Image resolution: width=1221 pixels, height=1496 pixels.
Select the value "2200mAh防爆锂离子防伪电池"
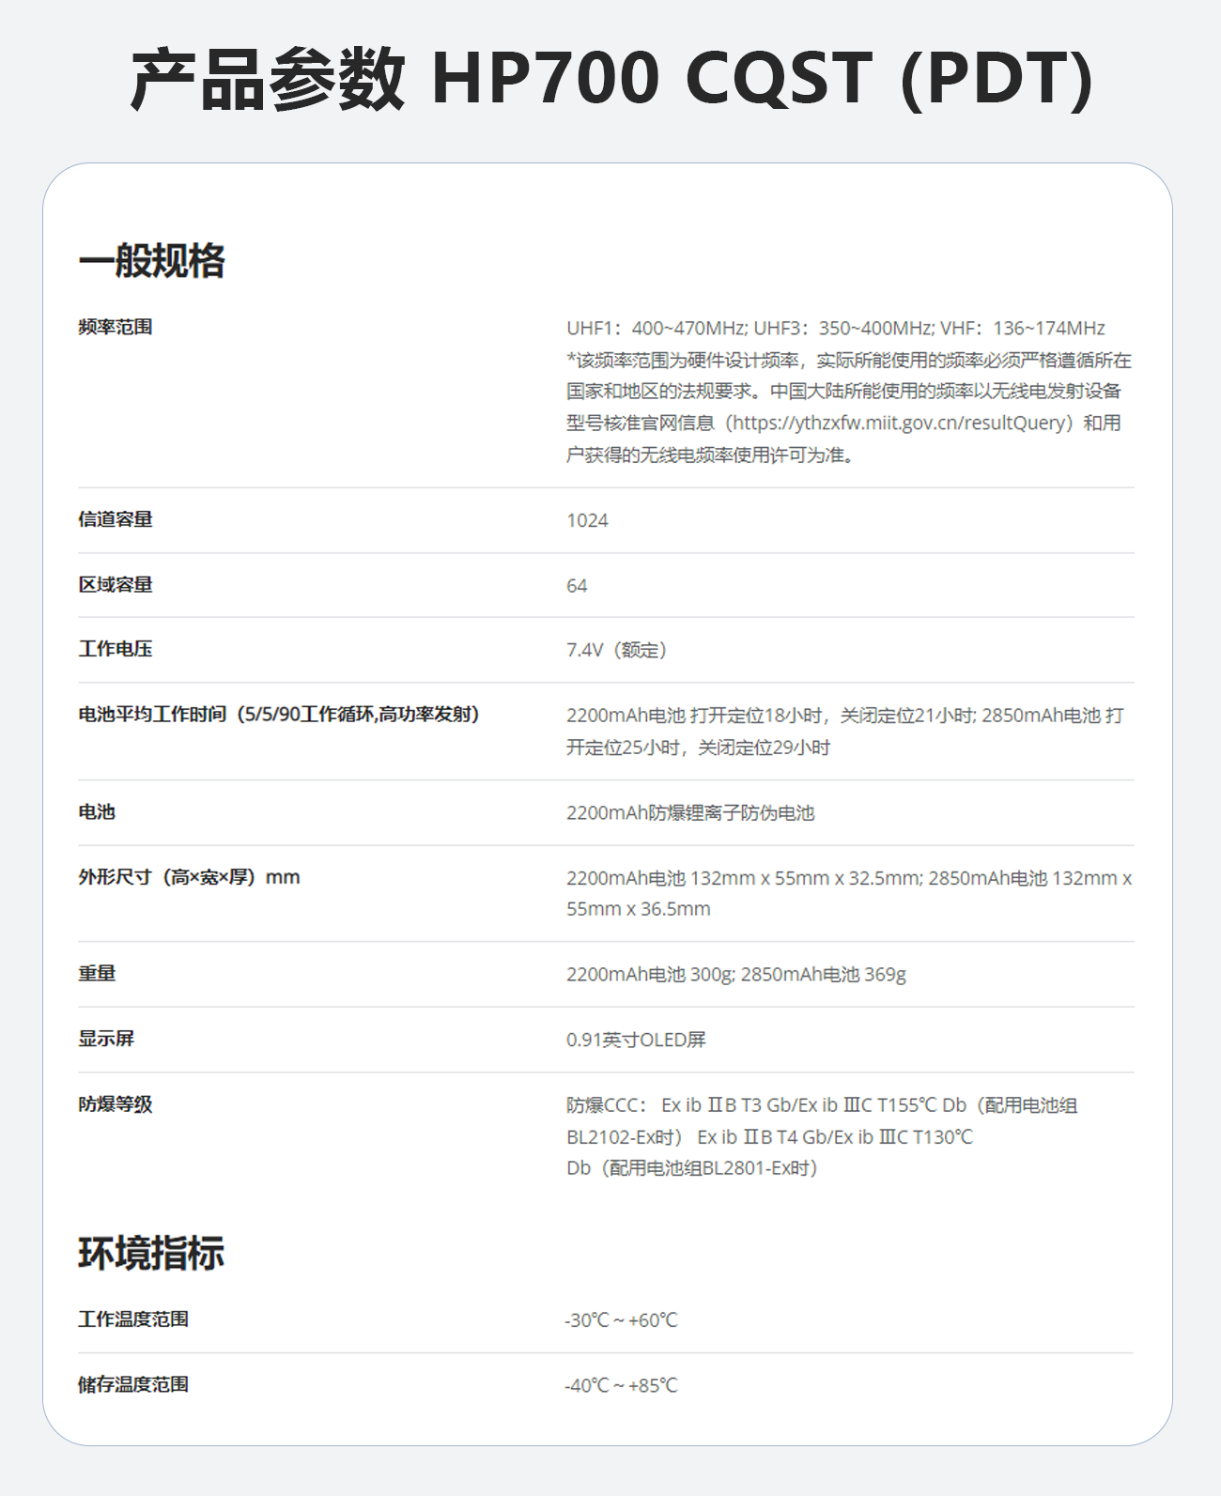(690, 813)
